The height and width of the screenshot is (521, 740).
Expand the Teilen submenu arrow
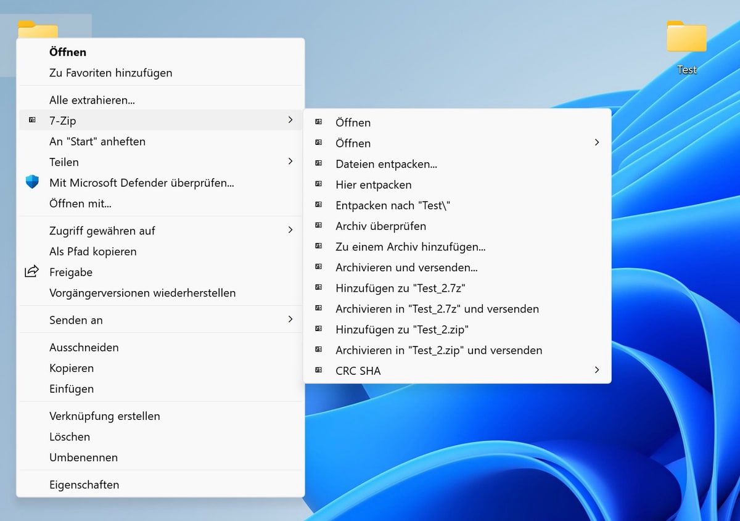point(290,162)
